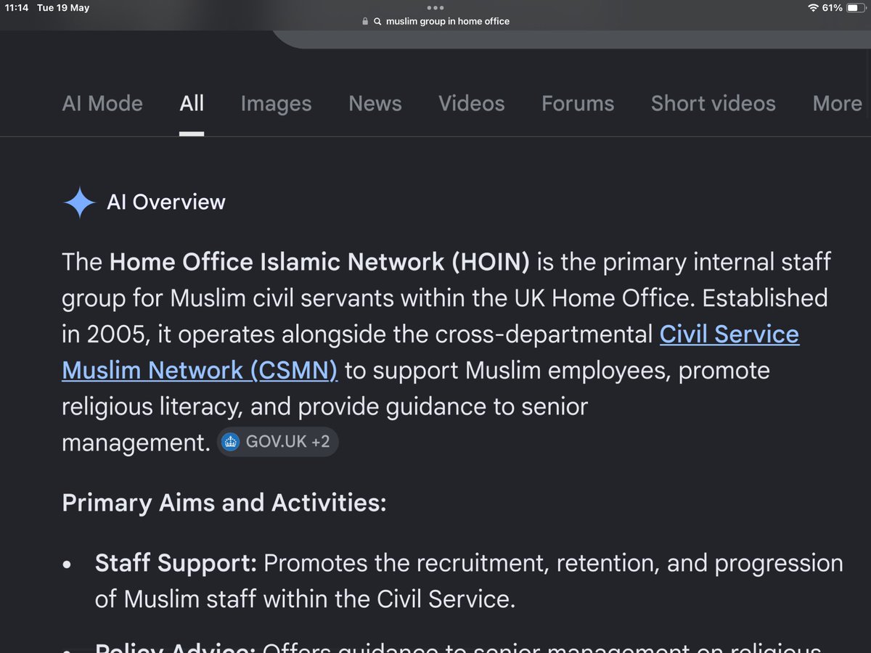Tap the date 'Tue 19 May'
This screenshot has height=653, width=871.
coord(63,8)
